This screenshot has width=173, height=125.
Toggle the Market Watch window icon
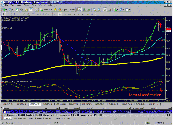[x=17, y=10]
